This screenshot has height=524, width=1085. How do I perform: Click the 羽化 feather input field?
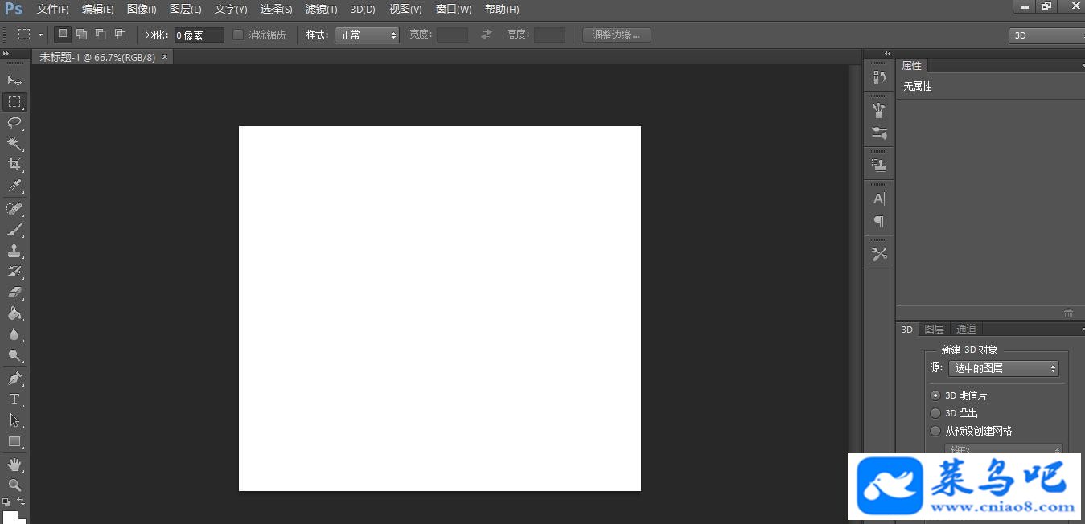[x=199, y=35]
